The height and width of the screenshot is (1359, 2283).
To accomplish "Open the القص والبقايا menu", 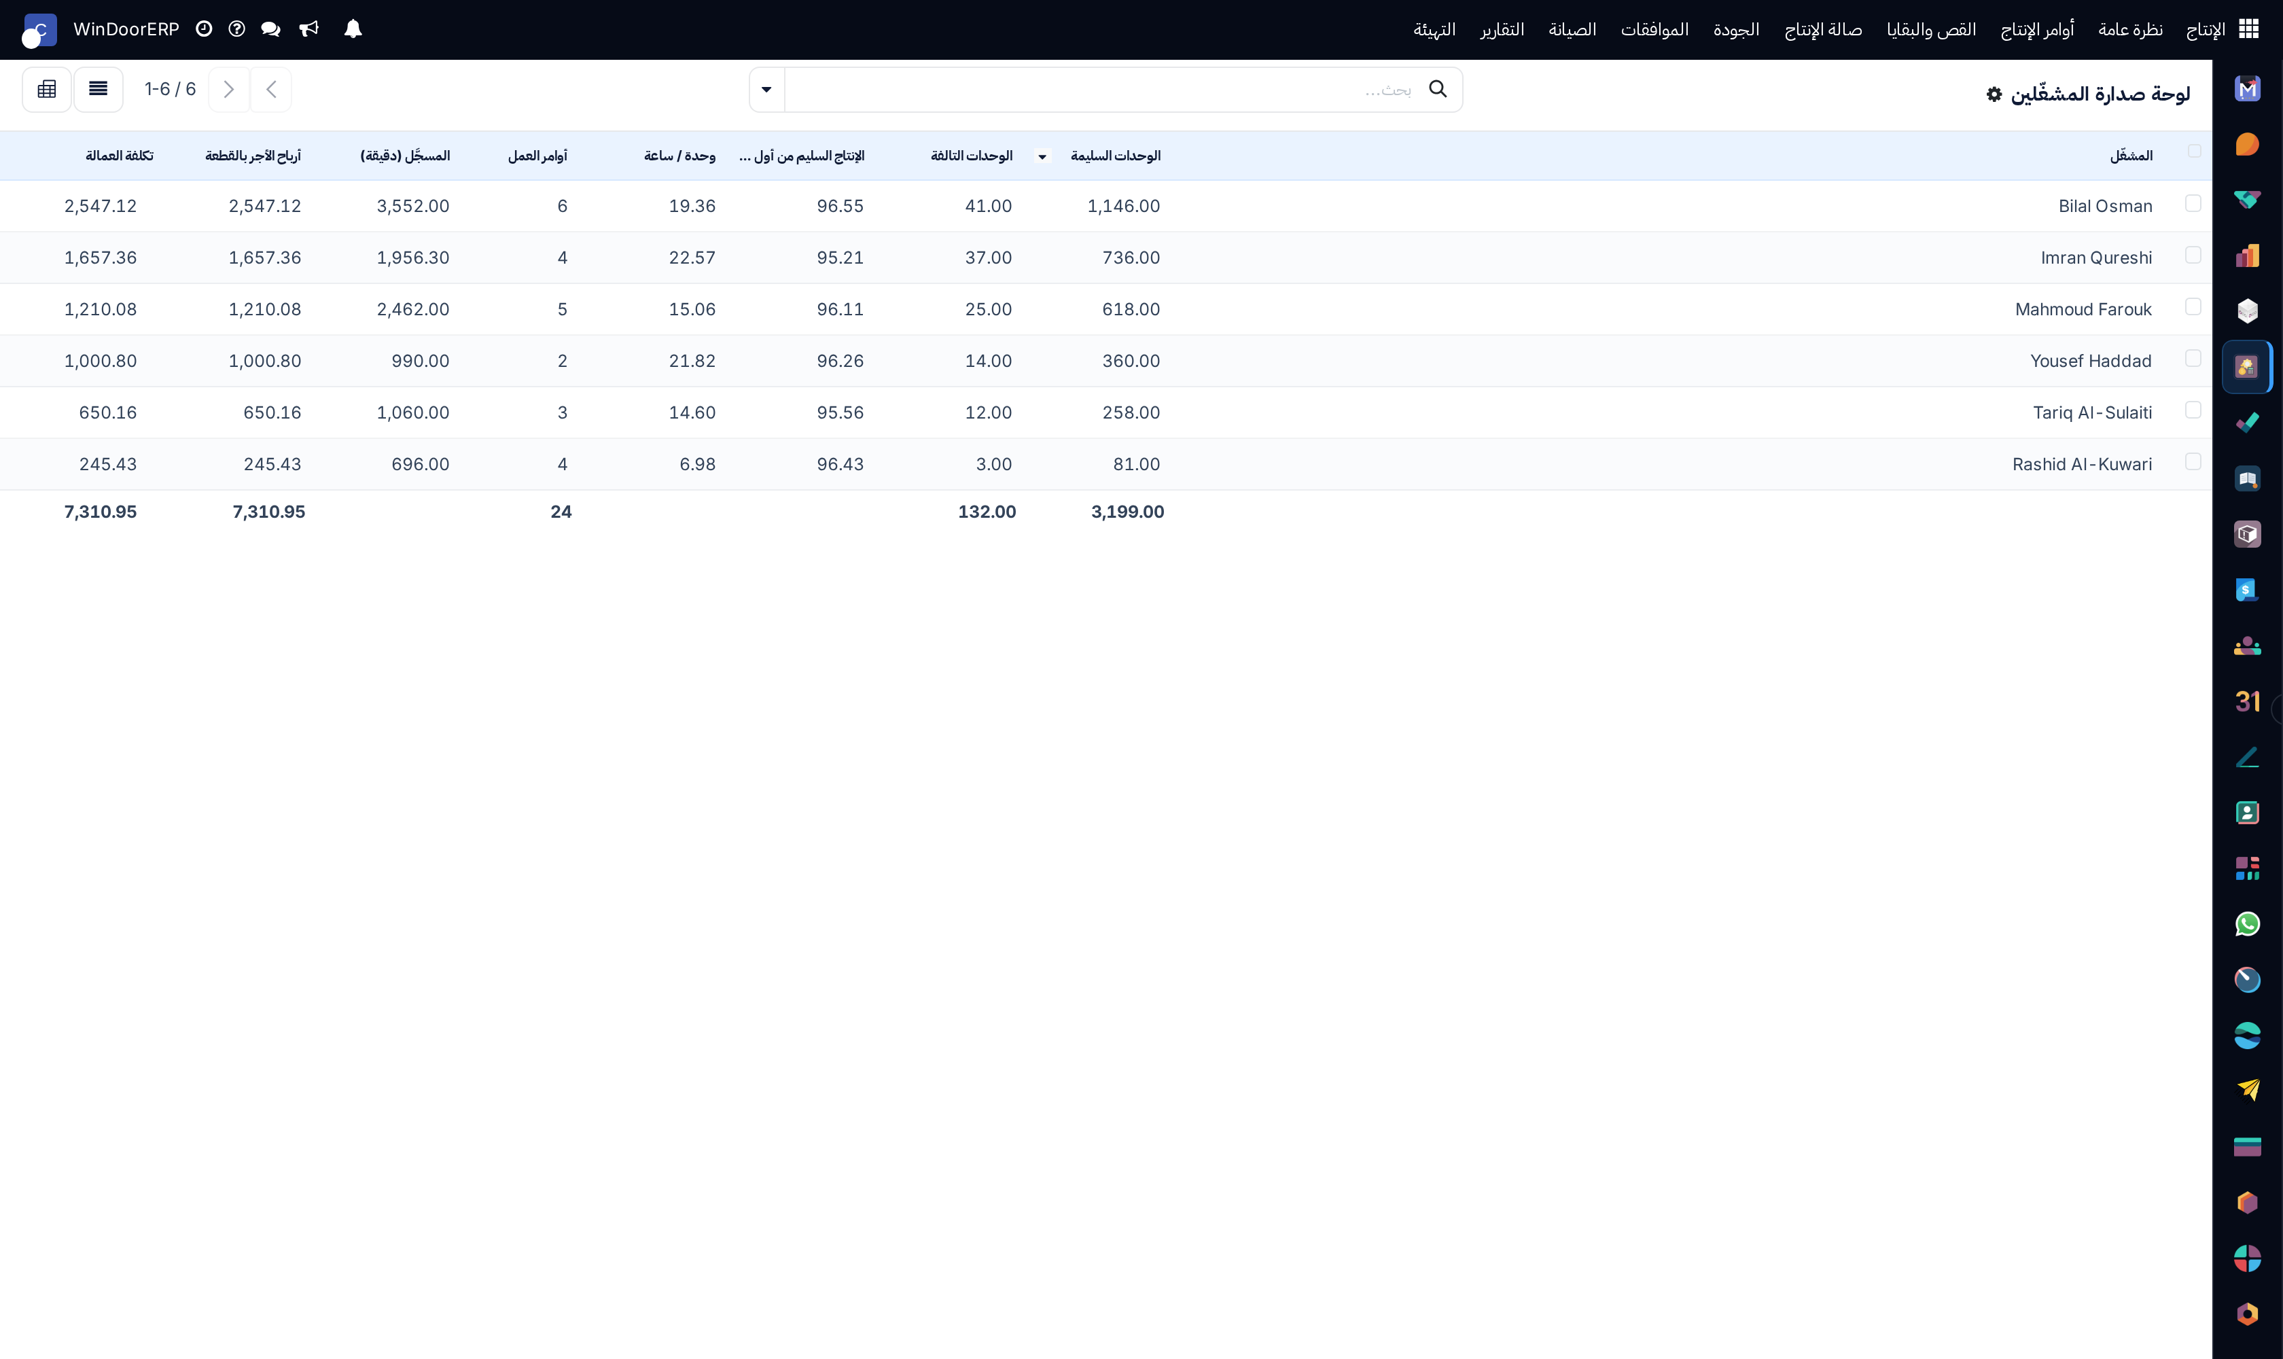I will [1930, 29].
